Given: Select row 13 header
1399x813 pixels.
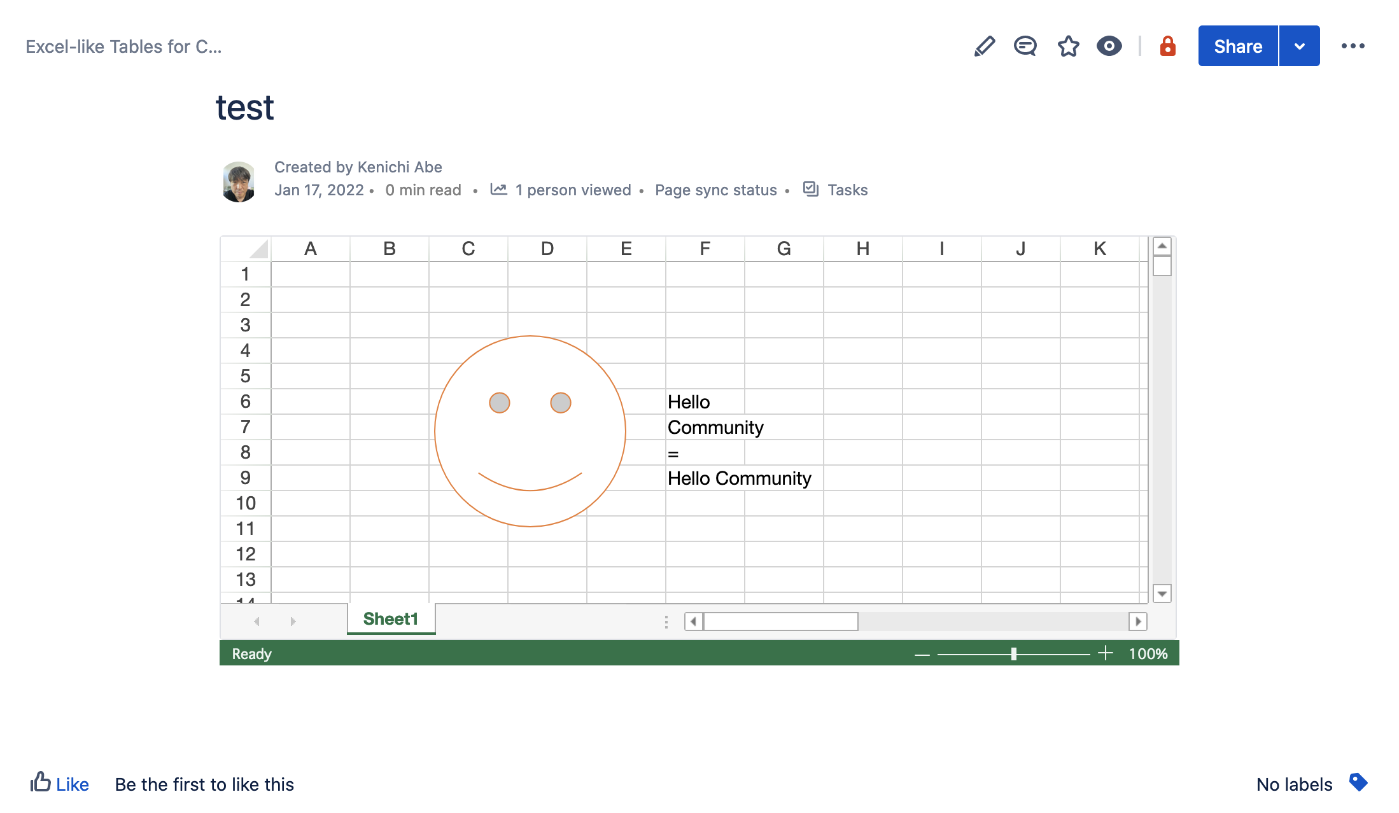Looking at the screenshot, I should (x=246, y=580).
